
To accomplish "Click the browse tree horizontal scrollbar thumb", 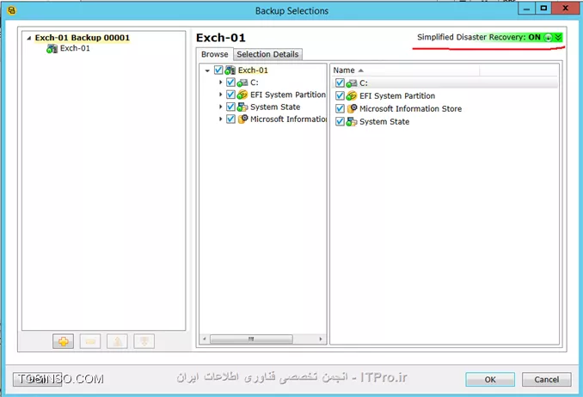I will pyautogui.click(x=251, y=339).
